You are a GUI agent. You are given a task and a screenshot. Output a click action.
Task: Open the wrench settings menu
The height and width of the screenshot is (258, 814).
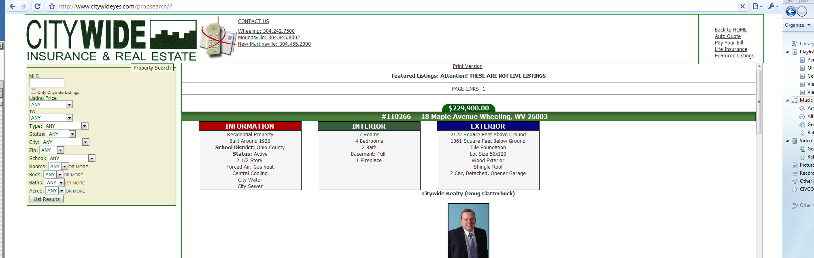(773, 6)
